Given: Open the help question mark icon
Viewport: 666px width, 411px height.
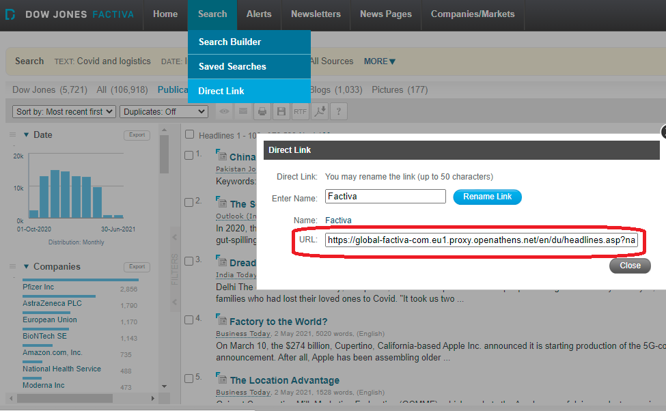Looking at the screenshot, I should click(338, 111).
